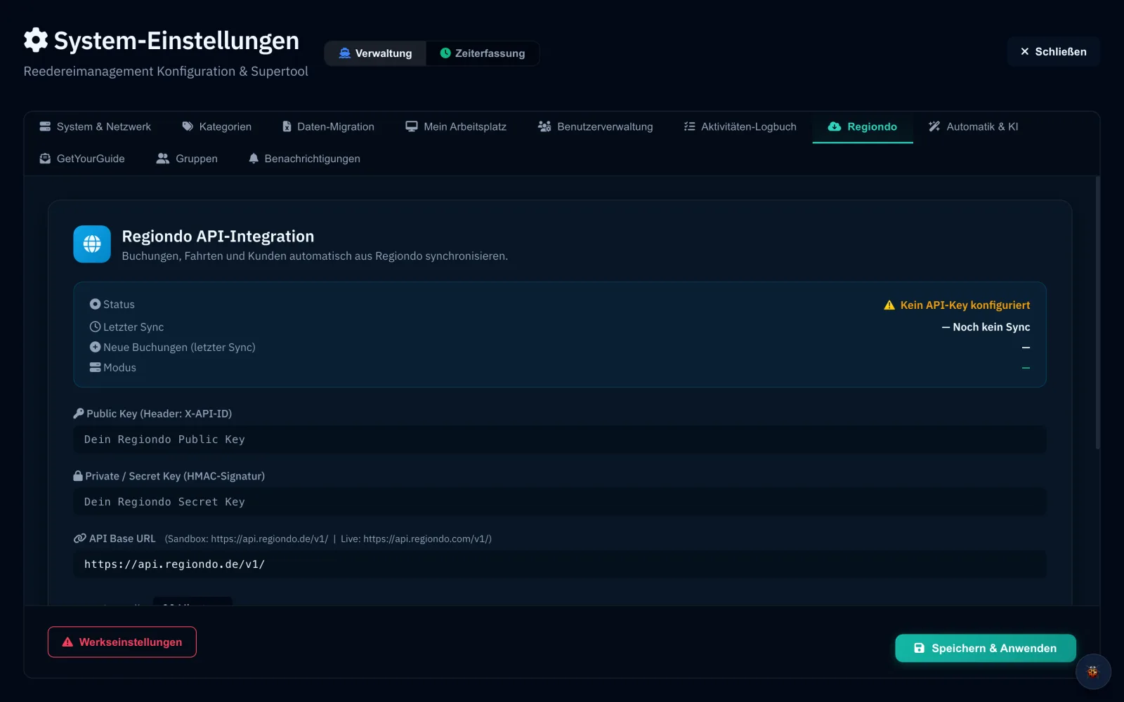
Task: Click the Status circle icon
Action: pos(95,304)
